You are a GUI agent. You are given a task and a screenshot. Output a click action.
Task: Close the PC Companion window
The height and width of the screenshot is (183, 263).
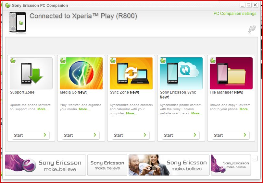[x=255, y=5]
